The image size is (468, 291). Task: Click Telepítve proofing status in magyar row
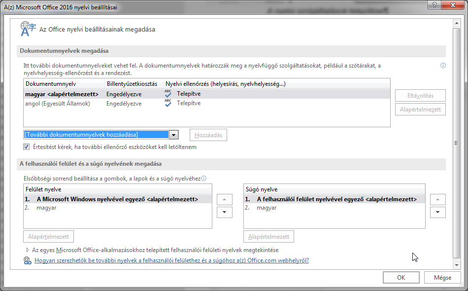point(189,94)
